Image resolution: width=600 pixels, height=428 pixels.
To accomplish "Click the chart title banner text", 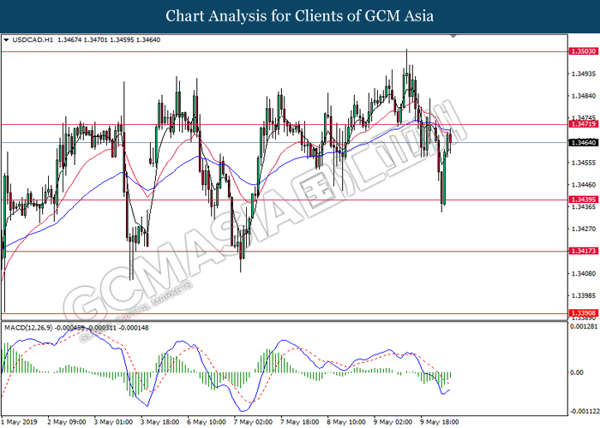I will coord(300,15).
